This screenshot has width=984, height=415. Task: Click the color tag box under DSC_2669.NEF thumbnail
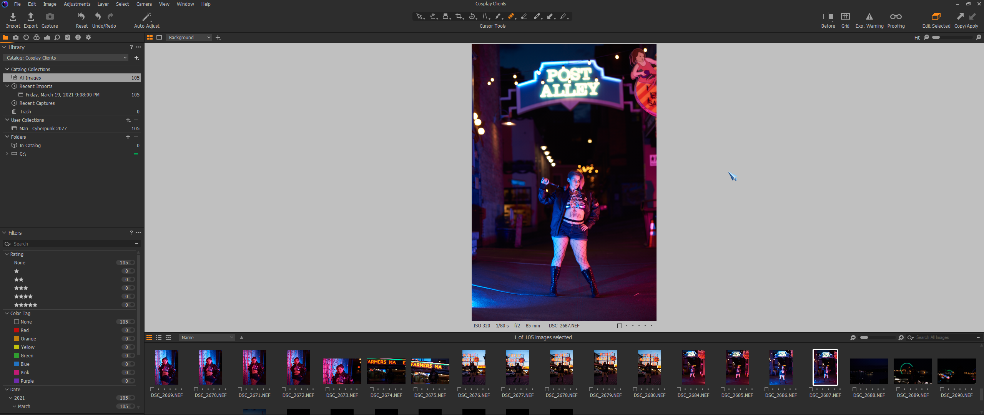point(152,389)
